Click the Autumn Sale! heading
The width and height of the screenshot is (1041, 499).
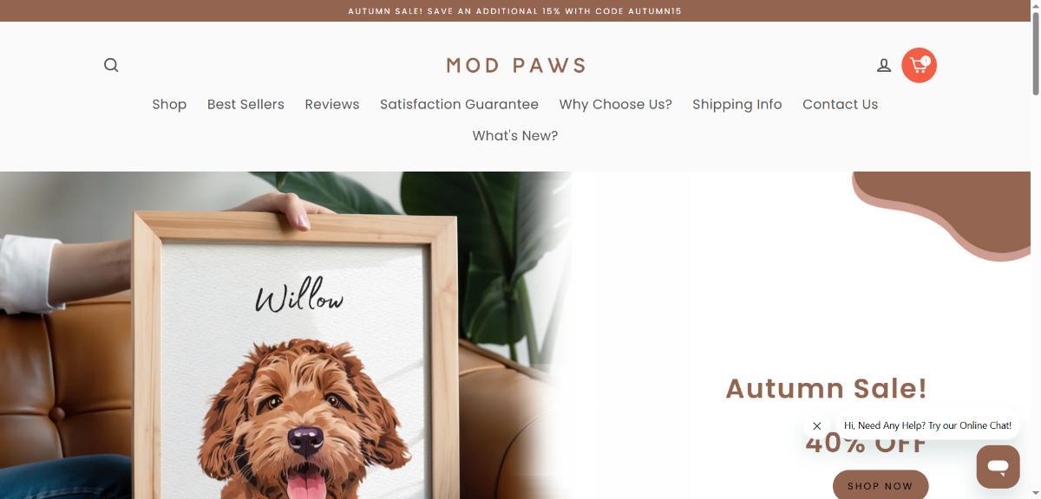click(x=826, y=388)
